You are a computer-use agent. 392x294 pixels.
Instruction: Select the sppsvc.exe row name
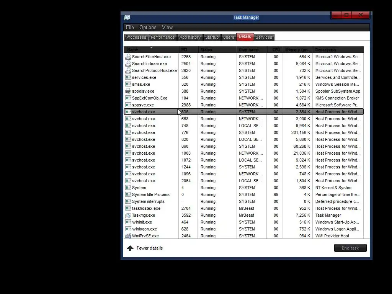pos(143,105)
